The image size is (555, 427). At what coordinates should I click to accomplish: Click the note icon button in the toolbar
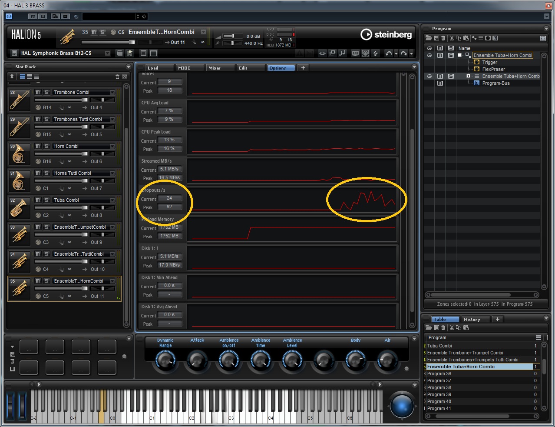[342, 53]
